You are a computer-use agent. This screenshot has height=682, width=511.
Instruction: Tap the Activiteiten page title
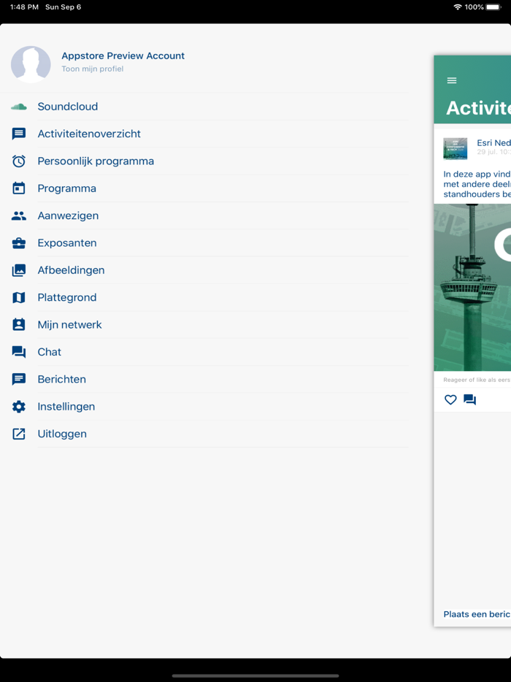(478, 108)
